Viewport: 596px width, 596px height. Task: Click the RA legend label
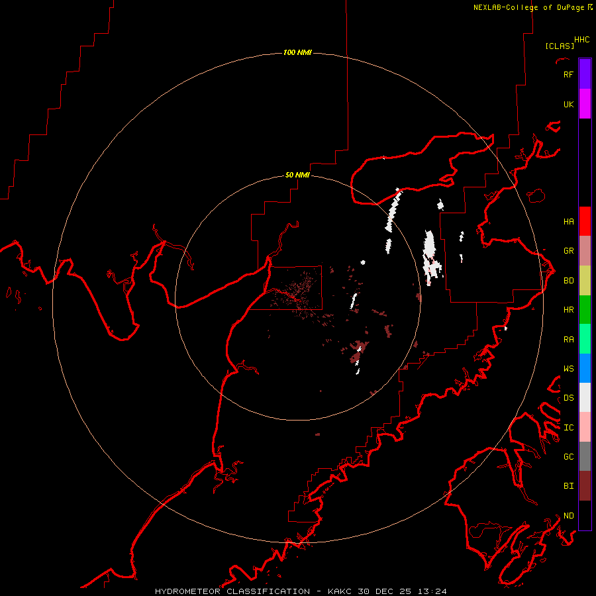click(x=568, y=339)
